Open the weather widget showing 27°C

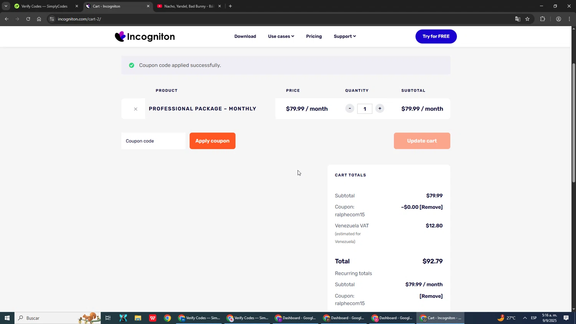tap(506, 318)
